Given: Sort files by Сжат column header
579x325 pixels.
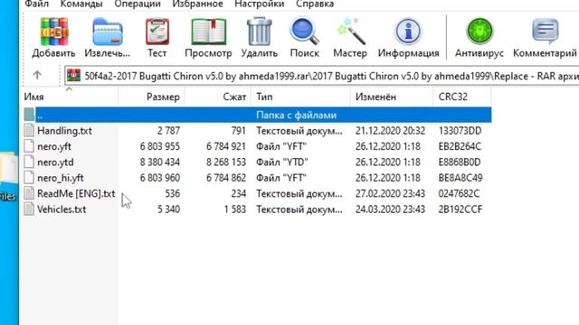Looking at the screenshot, I should click(x=218, y=97).
